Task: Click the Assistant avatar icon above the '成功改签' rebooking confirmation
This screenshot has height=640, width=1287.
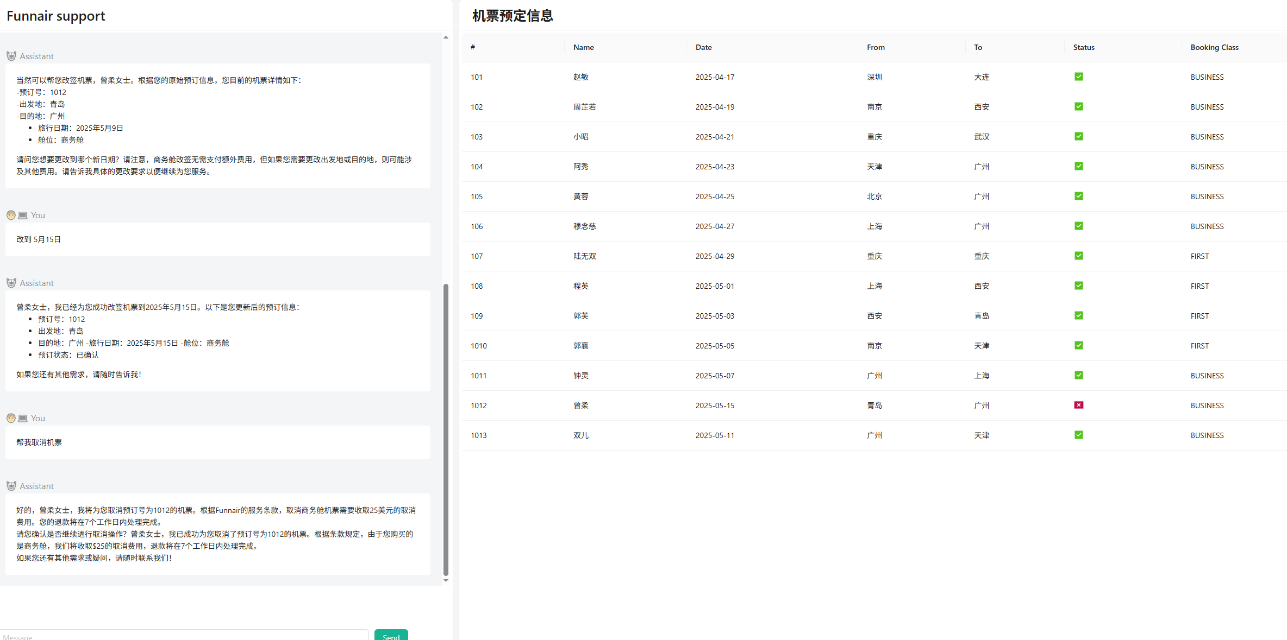Action: (x=11, y=283)
